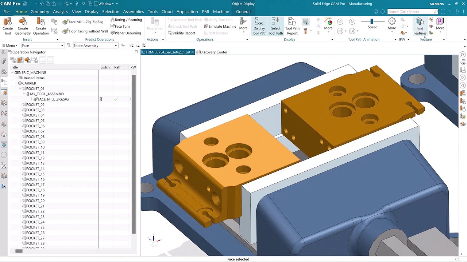Choose the Face Turn operation
This screenshot has width=467, height=262.
coord(120,26)
